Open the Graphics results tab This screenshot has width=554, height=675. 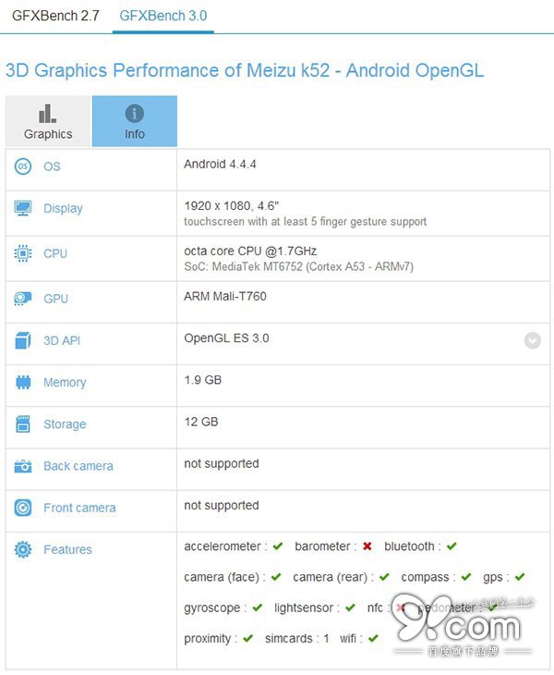tap(48, 122)
